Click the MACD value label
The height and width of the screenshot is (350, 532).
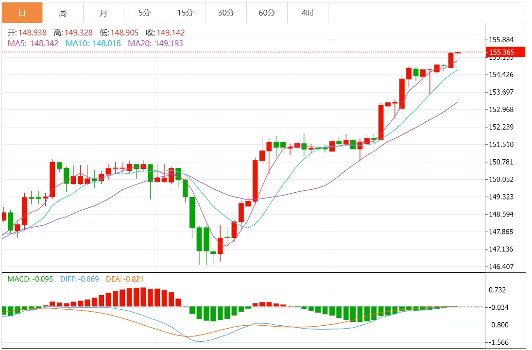click(30, 279)
